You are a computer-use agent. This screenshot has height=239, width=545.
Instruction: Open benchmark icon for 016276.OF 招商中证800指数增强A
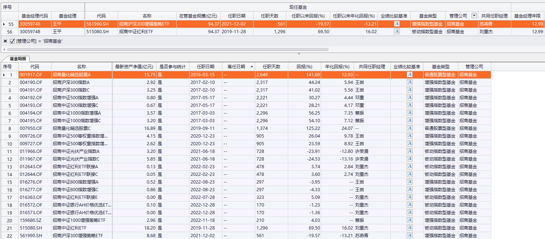click(x=410, y=182)
